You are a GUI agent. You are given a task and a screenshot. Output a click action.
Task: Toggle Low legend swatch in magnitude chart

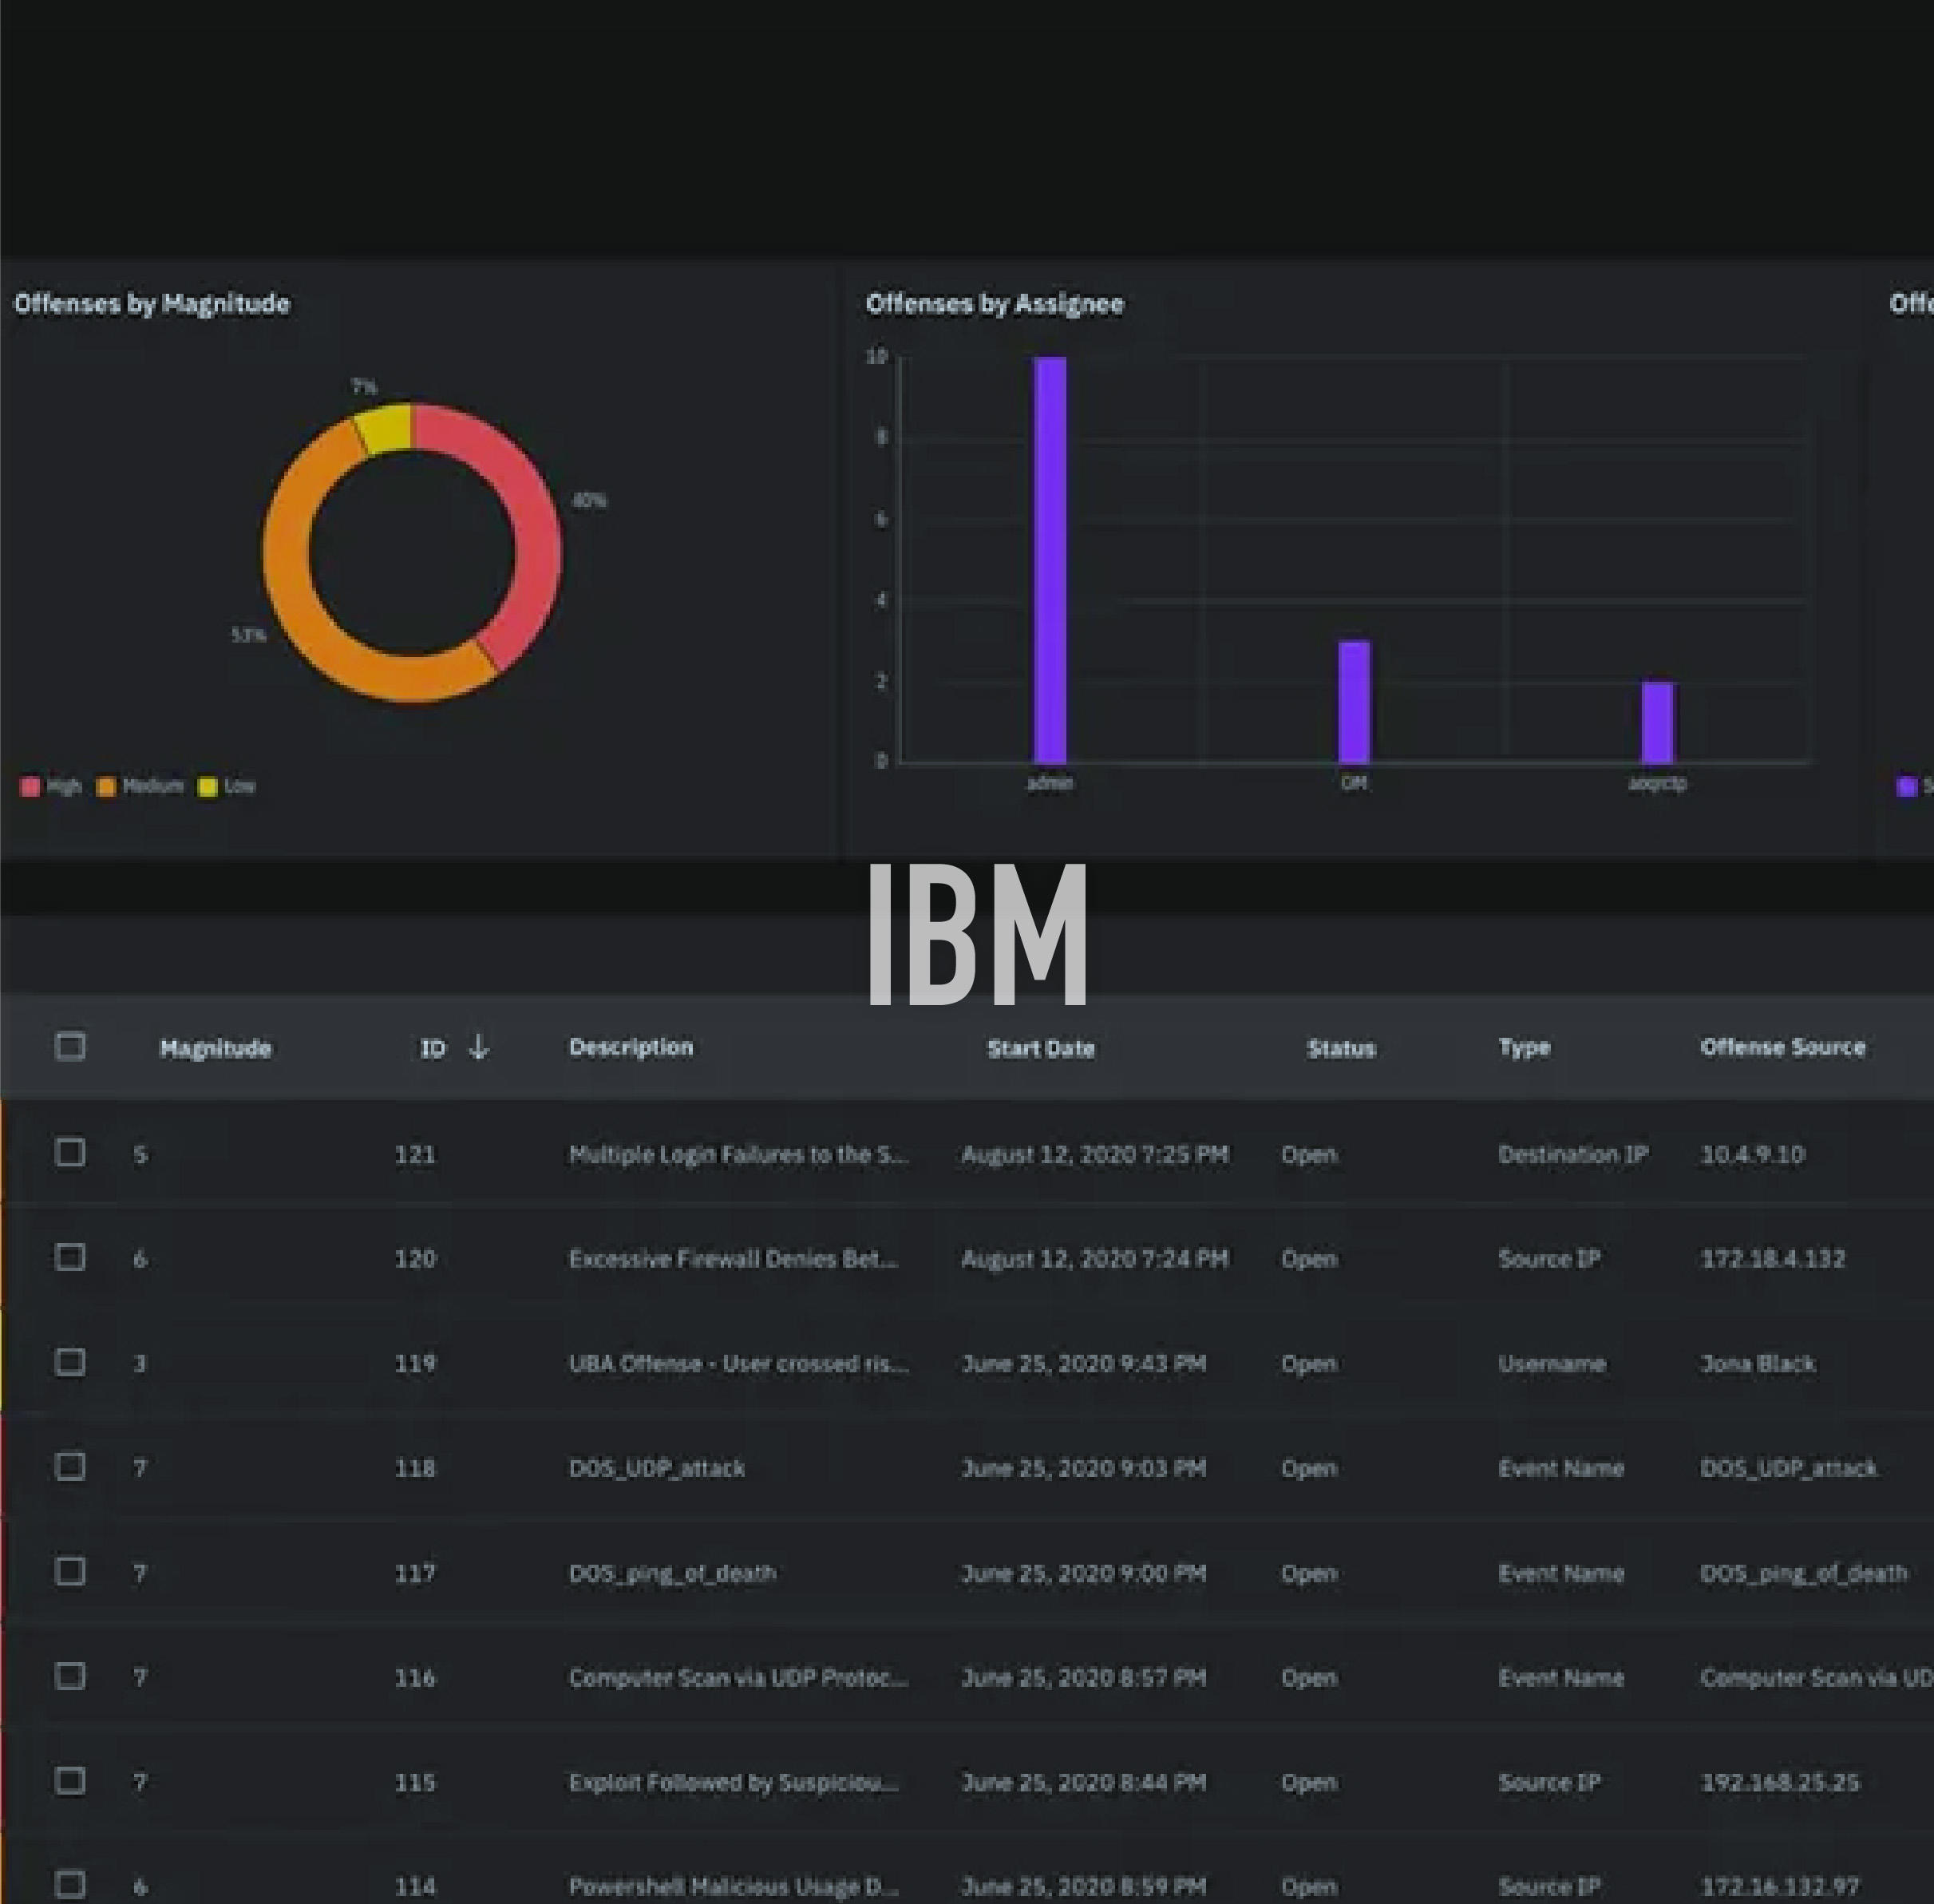(208, 787)
